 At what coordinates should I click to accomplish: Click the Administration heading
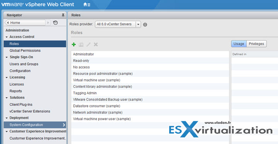[17, 30]
